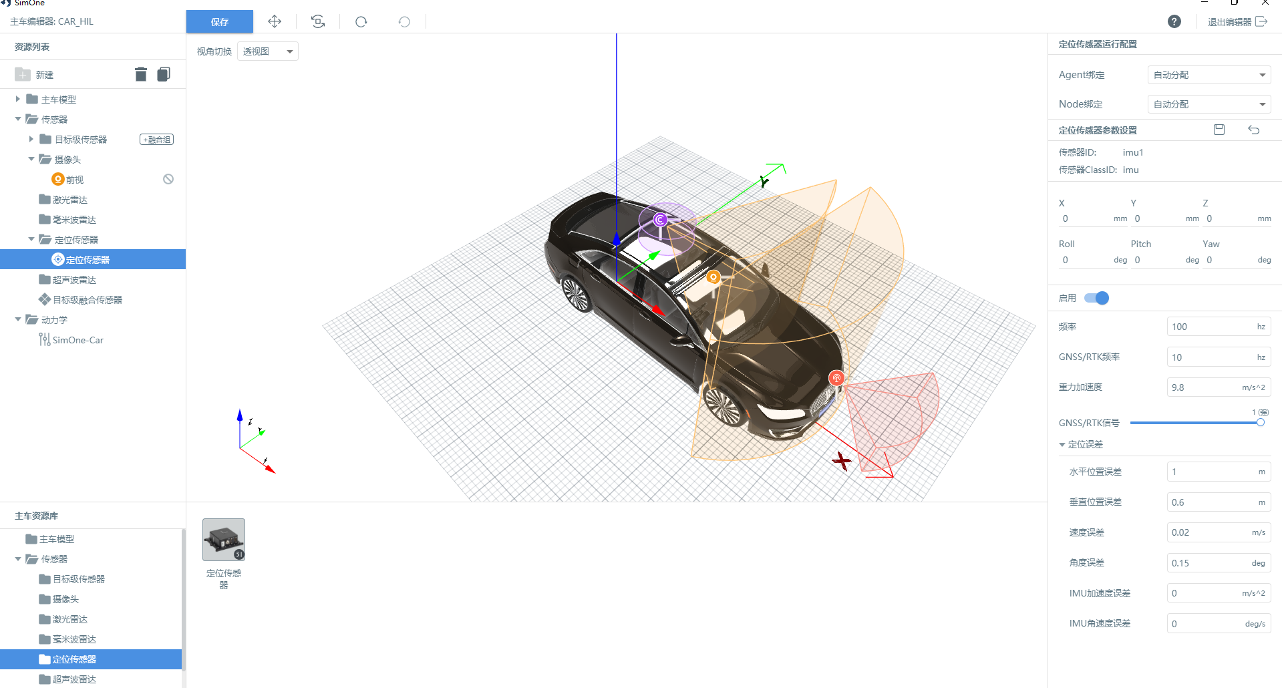Expand the 主车模型 tree node
1282x688 pixels.
click(17, 99)
